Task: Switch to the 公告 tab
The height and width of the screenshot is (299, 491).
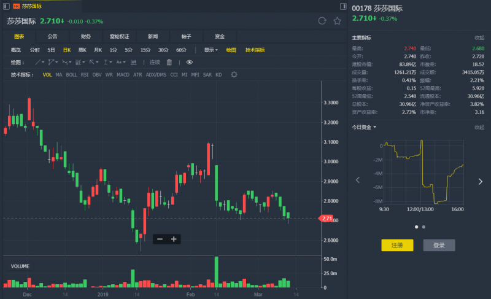Action: click(52, 37)
